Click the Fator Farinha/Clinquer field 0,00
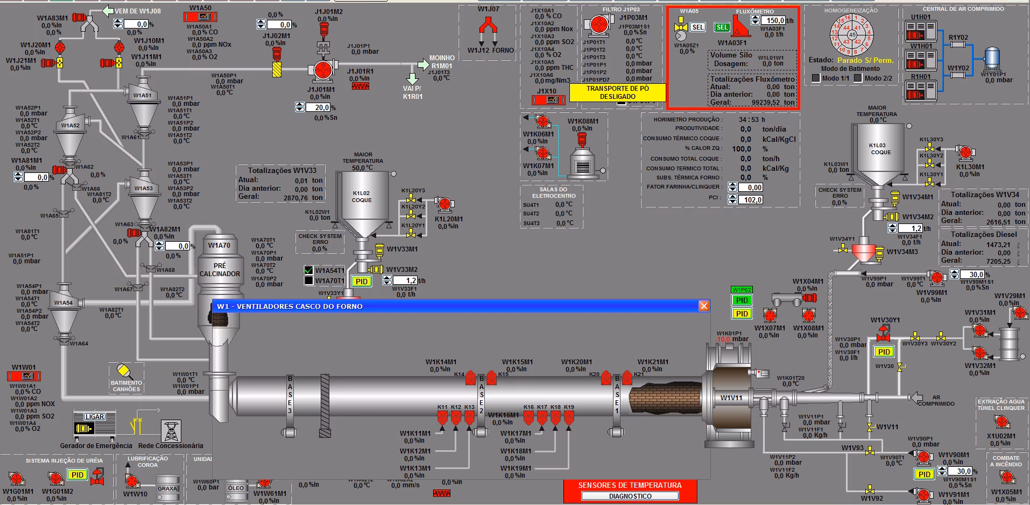Image resolution: width=1030 pixels, height=505 pixels. (x=751, y=187)
